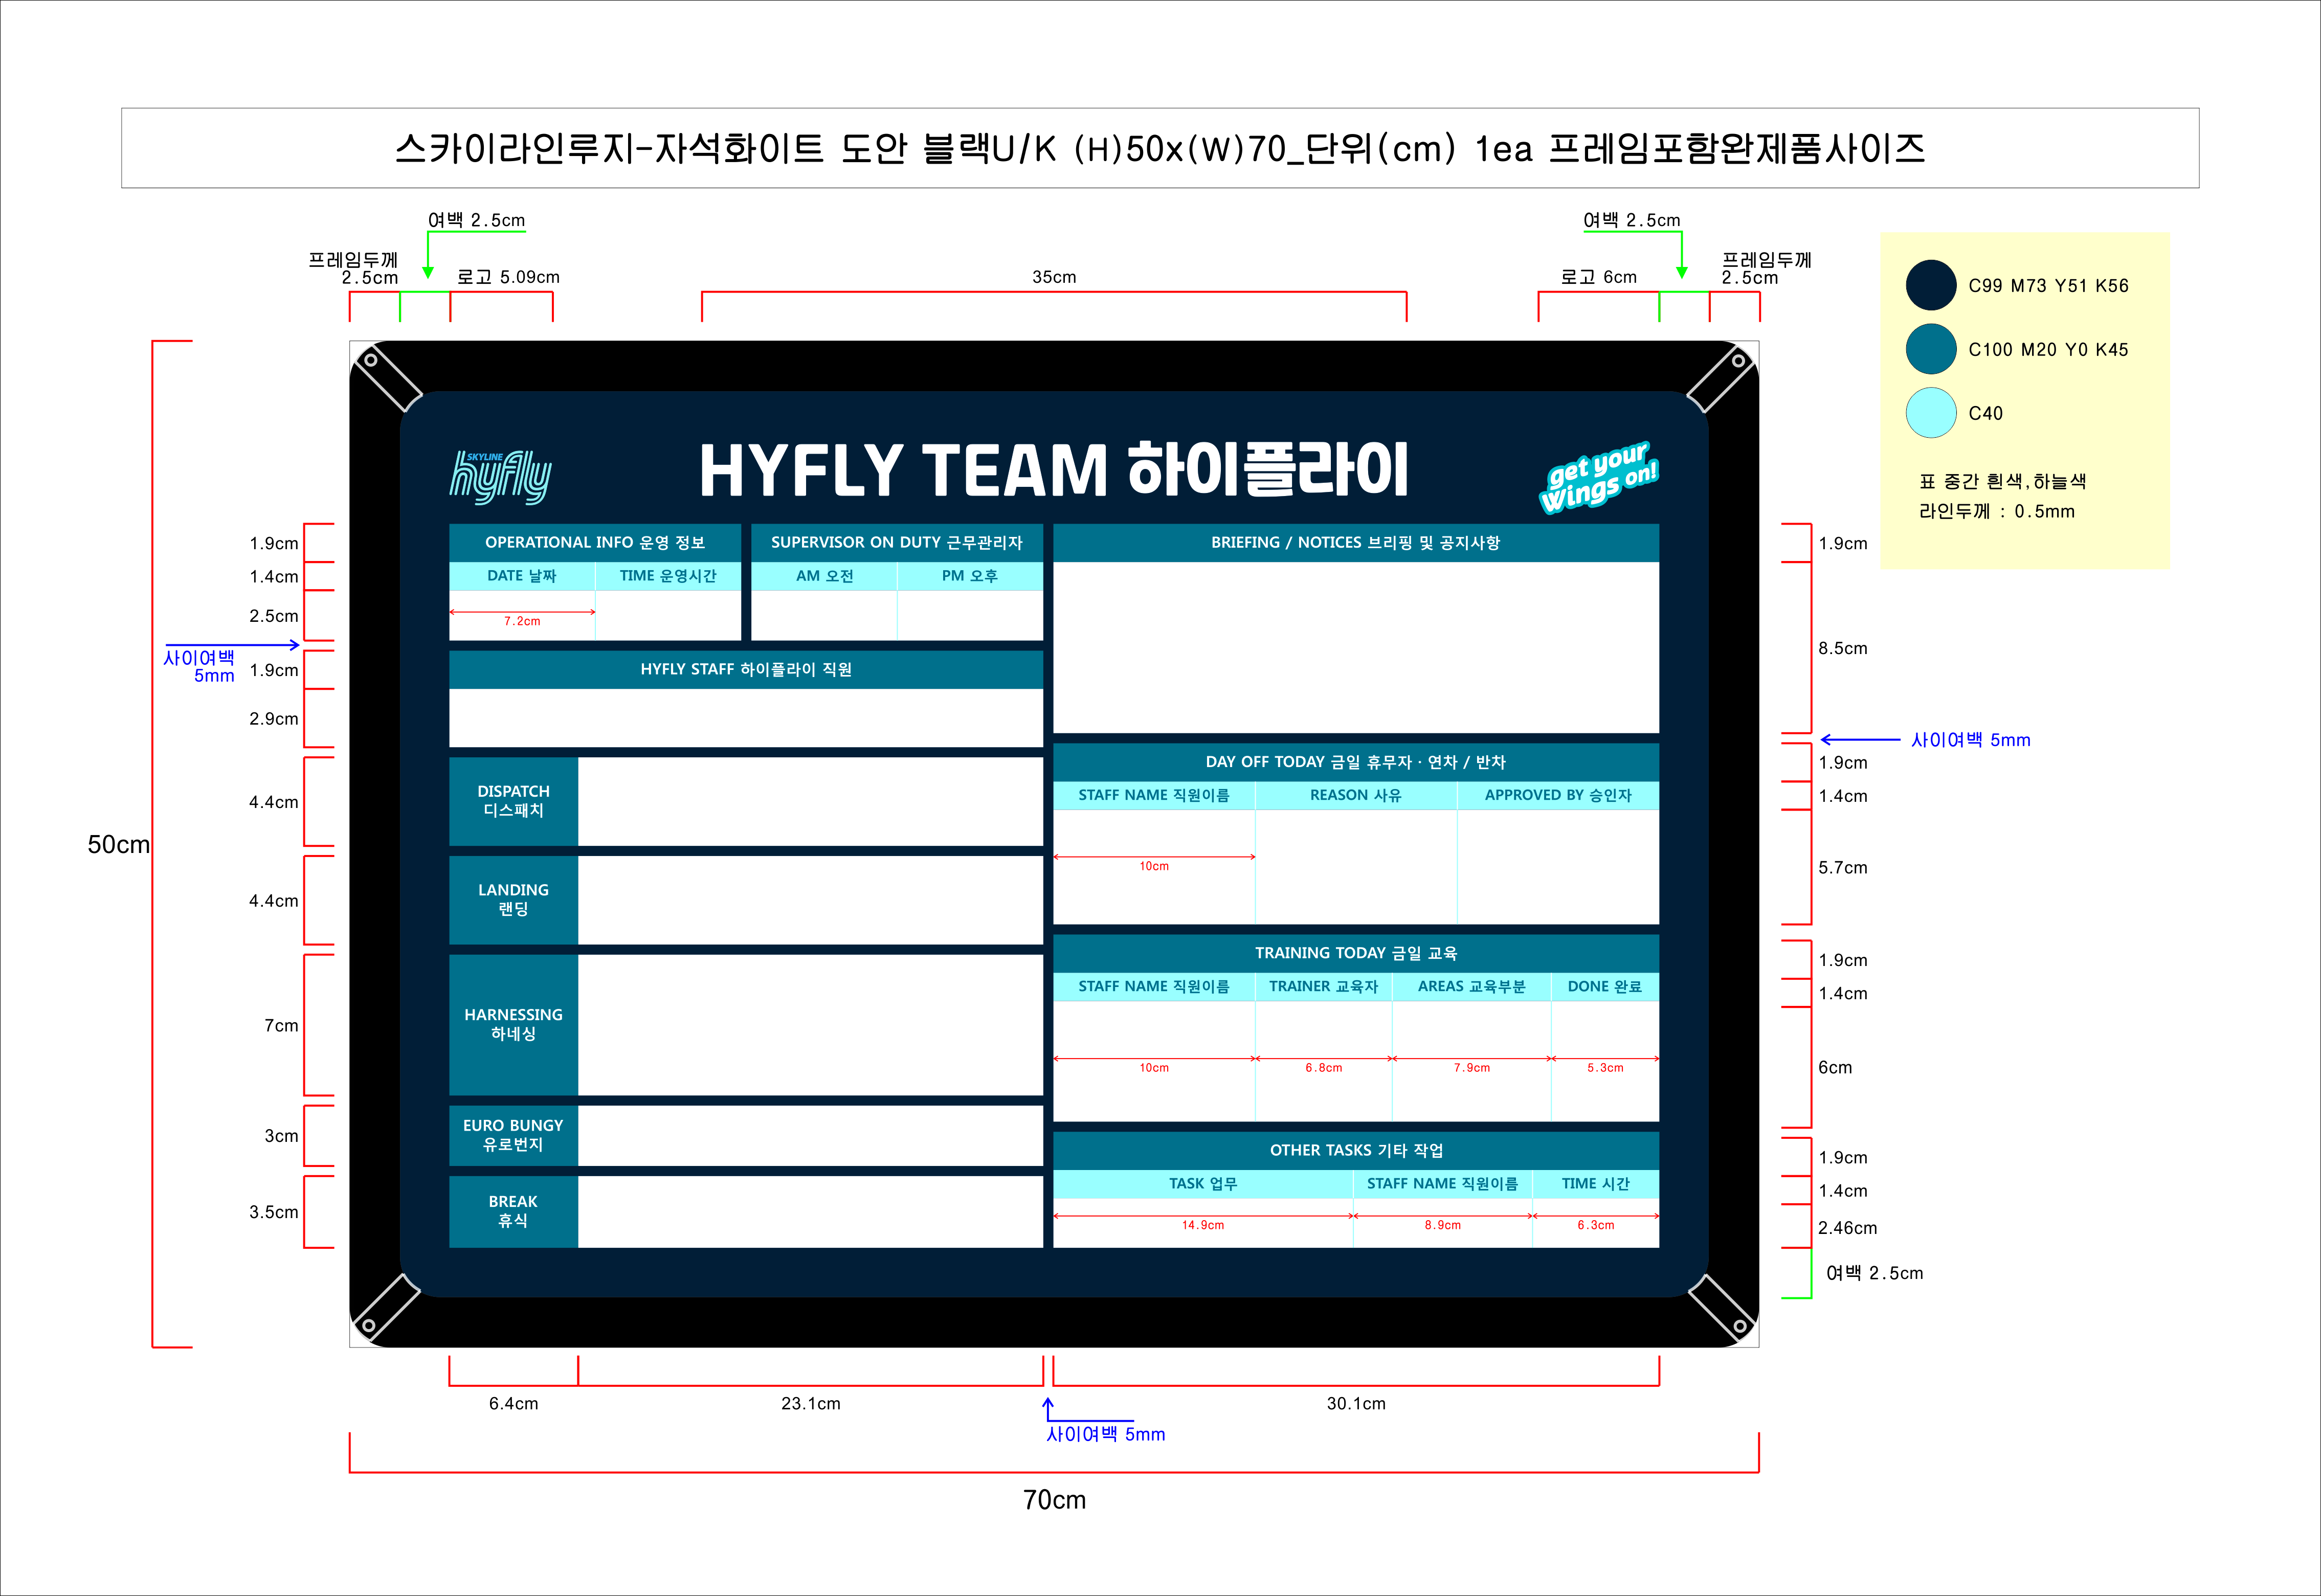The height and width of the screenshot is (1596, 2321).
Task: Select "STAFF NAME" under Day Off Today
Action: pos(1154,795)
